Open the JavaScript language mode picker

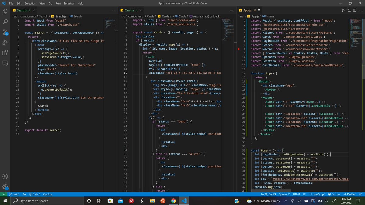[x=317, y=194]
